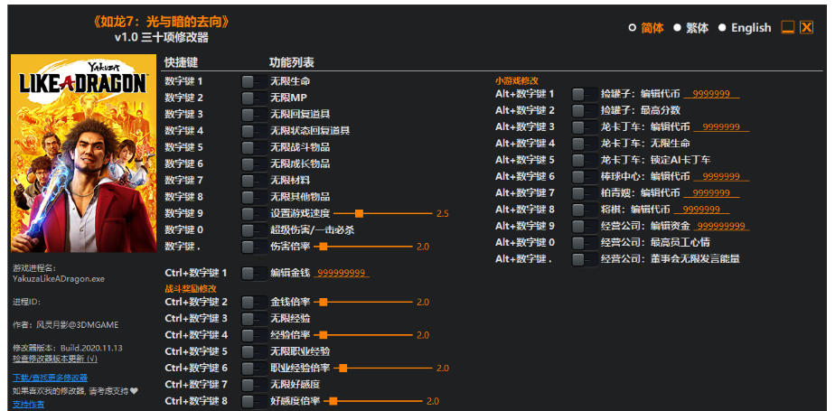Toggle 无限生命 cheat switch
The width and height of the screenshot is (835, 411).
click(x=253, y=81)
